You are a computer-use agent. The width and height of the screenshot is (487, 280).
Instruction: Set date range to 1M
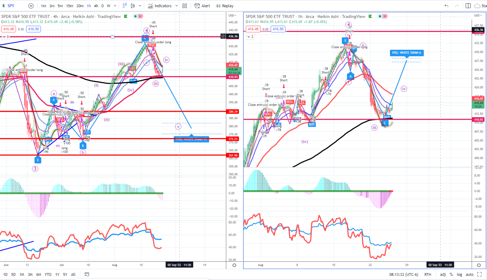pos(22,274)
